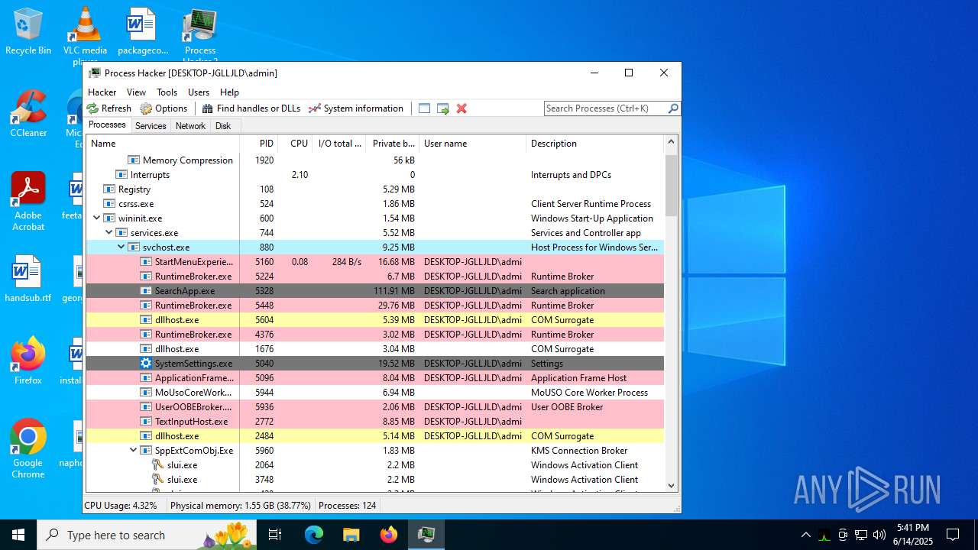The height and width of the screenshot is (550, 978).
Task: Click the find window icon in toolbar
Action: [x=425, y=108]
